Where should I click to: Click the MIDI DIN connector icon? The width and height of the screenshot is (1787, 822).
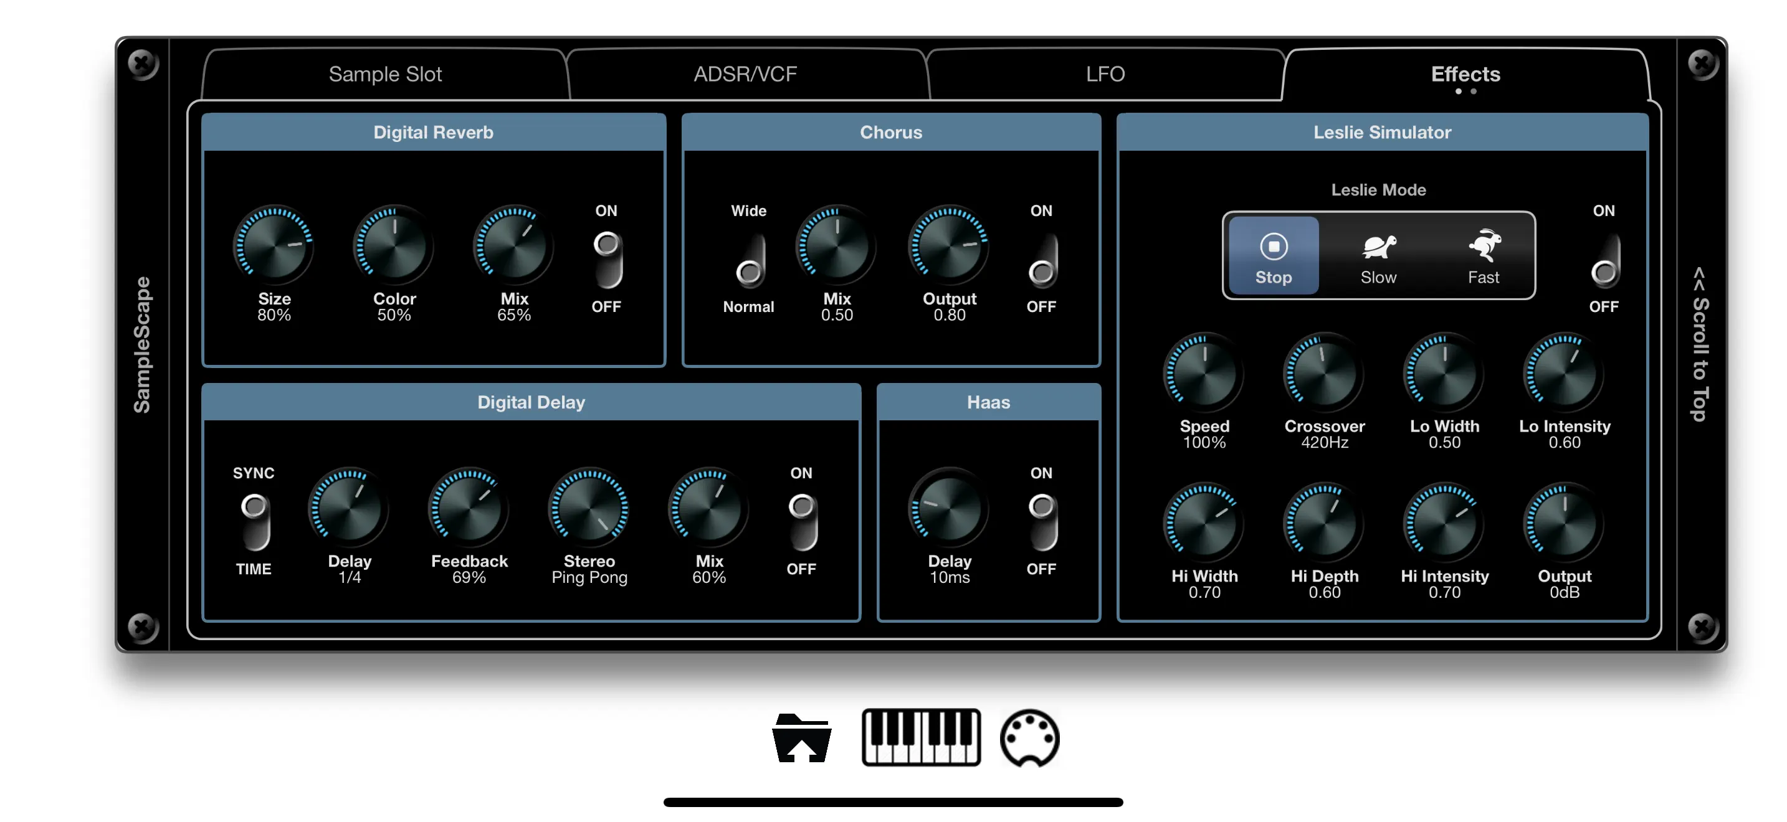(1029, 738)
